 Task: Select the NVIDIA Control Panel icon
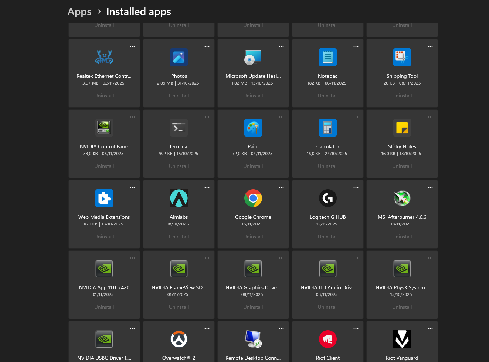(x=104, y=128)
